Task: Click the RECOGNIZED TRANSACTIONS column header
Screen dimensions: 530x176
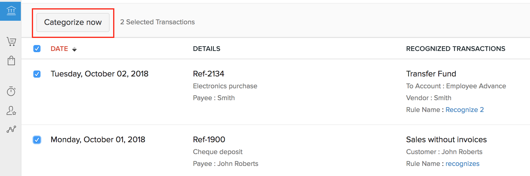Action: [455, 49]
